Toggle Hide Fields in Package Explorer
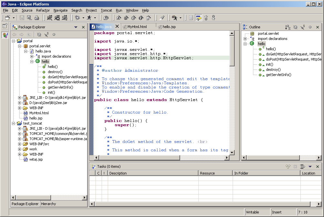 click(39, 35)
